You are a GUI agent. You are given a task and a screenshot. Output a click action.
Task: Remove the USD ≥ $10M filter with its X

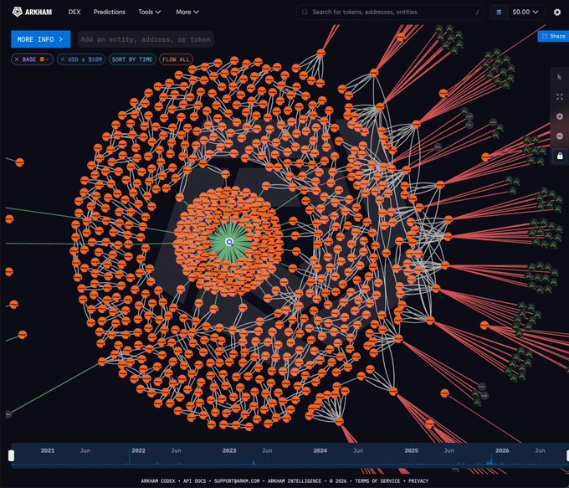63,59
